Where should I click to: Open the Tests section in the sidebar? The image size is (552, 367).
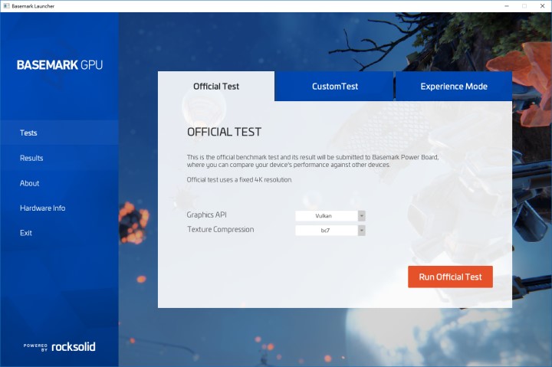[x=28, y=133]
